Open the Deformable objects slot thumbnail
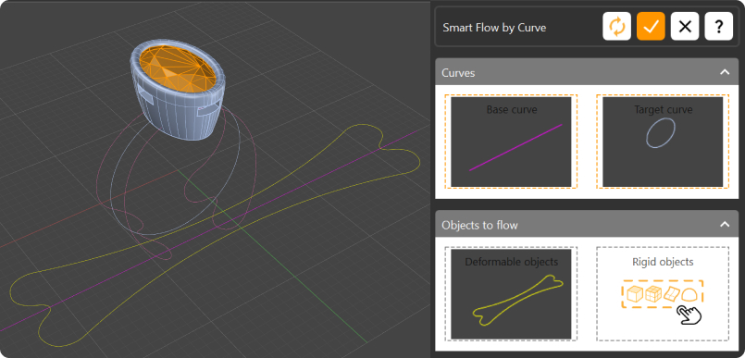The width and height of the screenshot is (745, 358). (x=511, y=294)
